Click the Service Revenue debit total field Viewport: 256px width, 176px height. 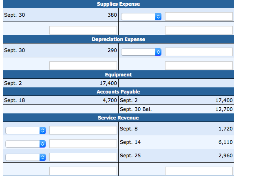pyautogui.click(x=83, y=171)
